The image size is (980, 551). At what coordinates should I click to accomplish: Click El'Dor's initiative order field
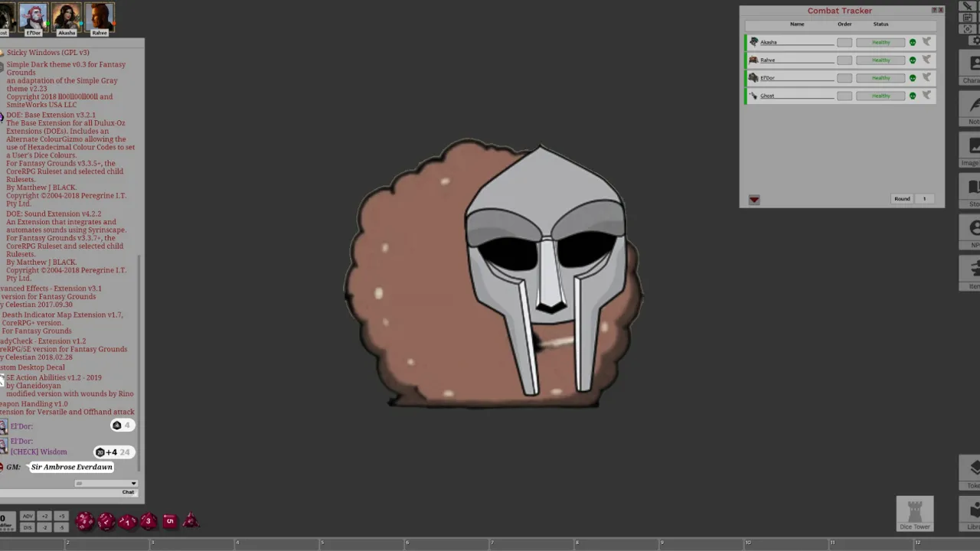844,77
